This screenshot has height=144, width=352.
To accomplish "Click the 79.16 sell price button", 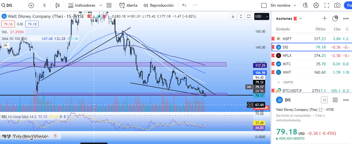I will click(8, 24).
